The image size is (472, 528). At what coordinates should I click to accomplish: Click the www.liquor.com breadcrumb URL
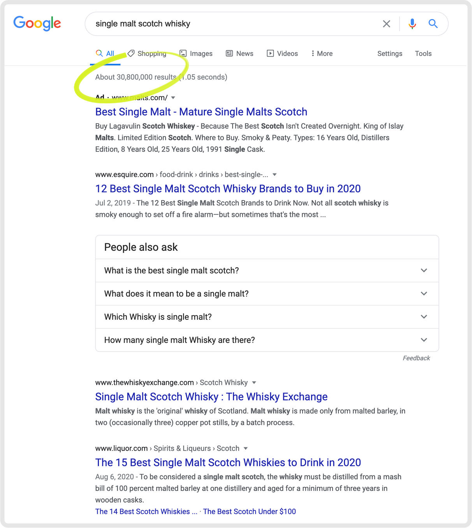click(x=122, y=448)
